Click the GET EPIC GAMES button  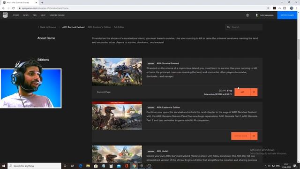pos(287,15)
